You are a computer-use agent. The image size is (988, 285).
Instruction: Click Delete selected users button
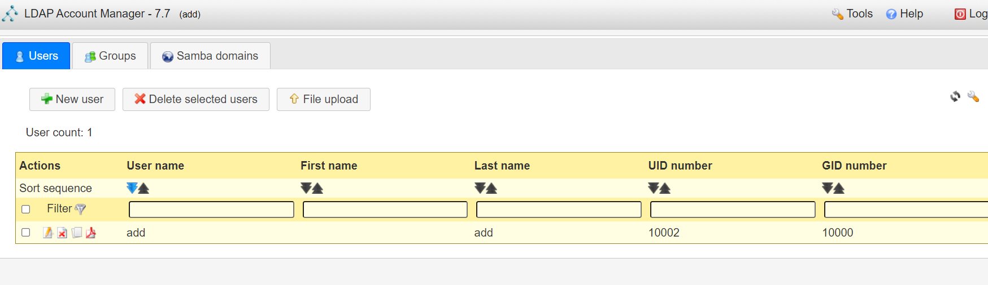[x=196, y=99]
